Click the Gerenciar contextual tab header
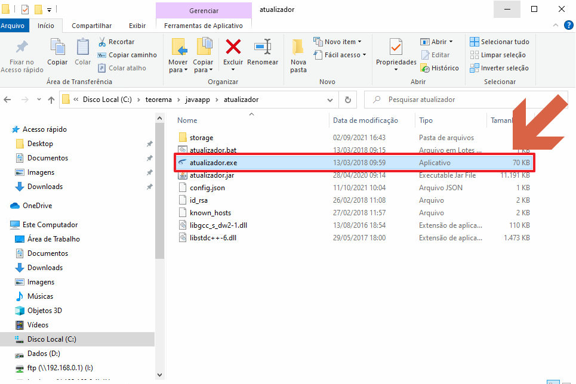This screenshot has width=576, height=384. click(204, 11)
